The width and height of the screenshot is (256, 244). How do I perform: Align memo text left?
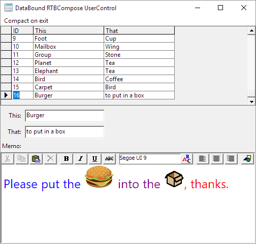[203, 159]
